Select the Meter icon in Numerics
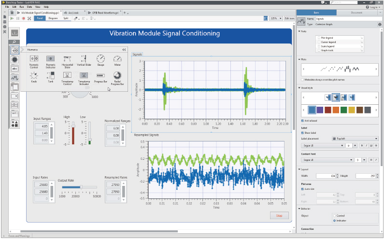 [x=117, y=59]
